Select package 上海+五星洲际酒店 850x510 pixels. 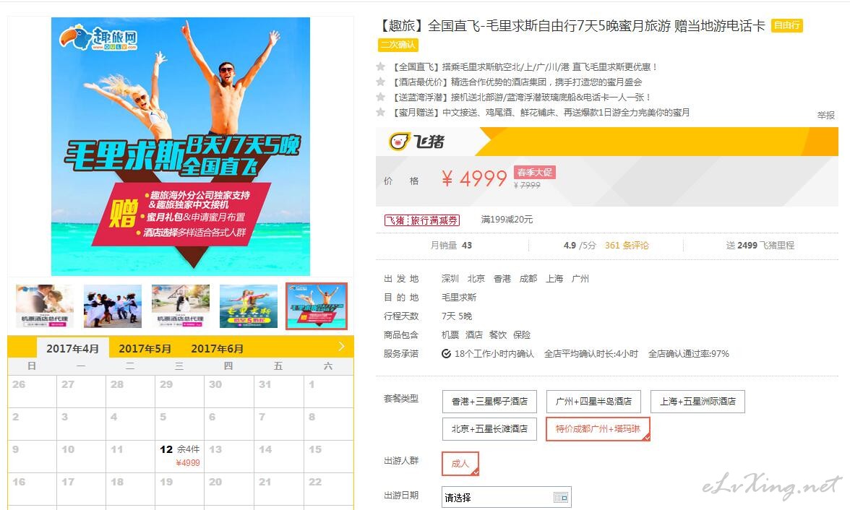[x=697, y=402]
